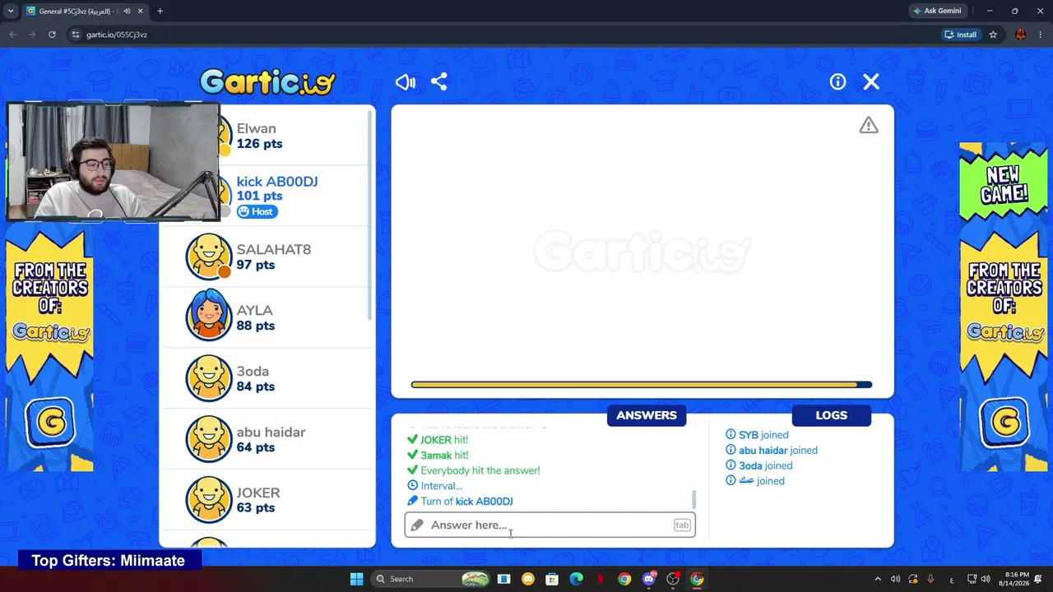Open the room info icon
Viewport: 1053px width, 592px height.
pos(837,81)
